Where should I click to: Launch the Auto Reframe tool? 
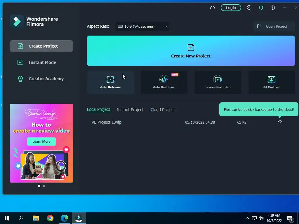(x=110, y=82)
